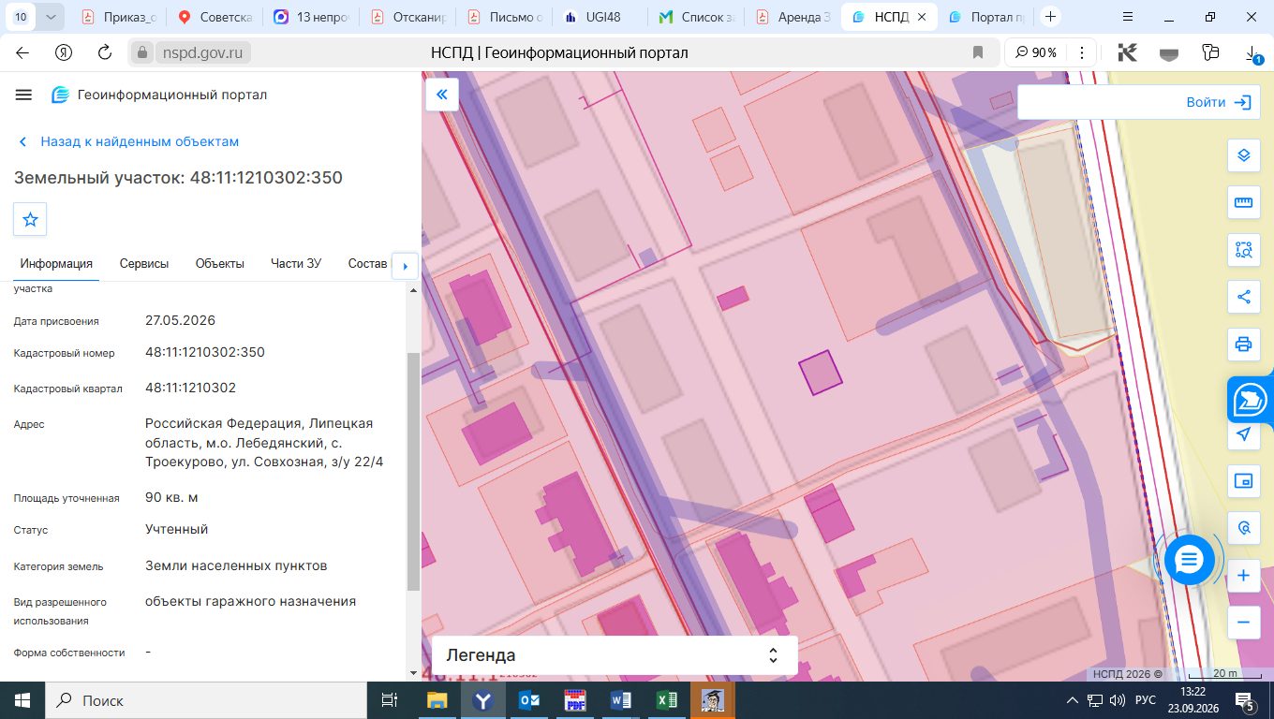Collapse the side panel with double-chevron button

(442, 95)
